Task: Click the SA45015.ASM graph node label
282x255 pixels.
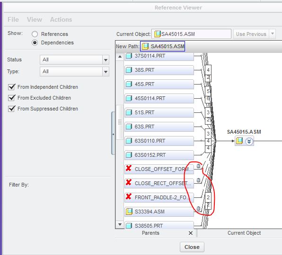Action: pos(244,132)
